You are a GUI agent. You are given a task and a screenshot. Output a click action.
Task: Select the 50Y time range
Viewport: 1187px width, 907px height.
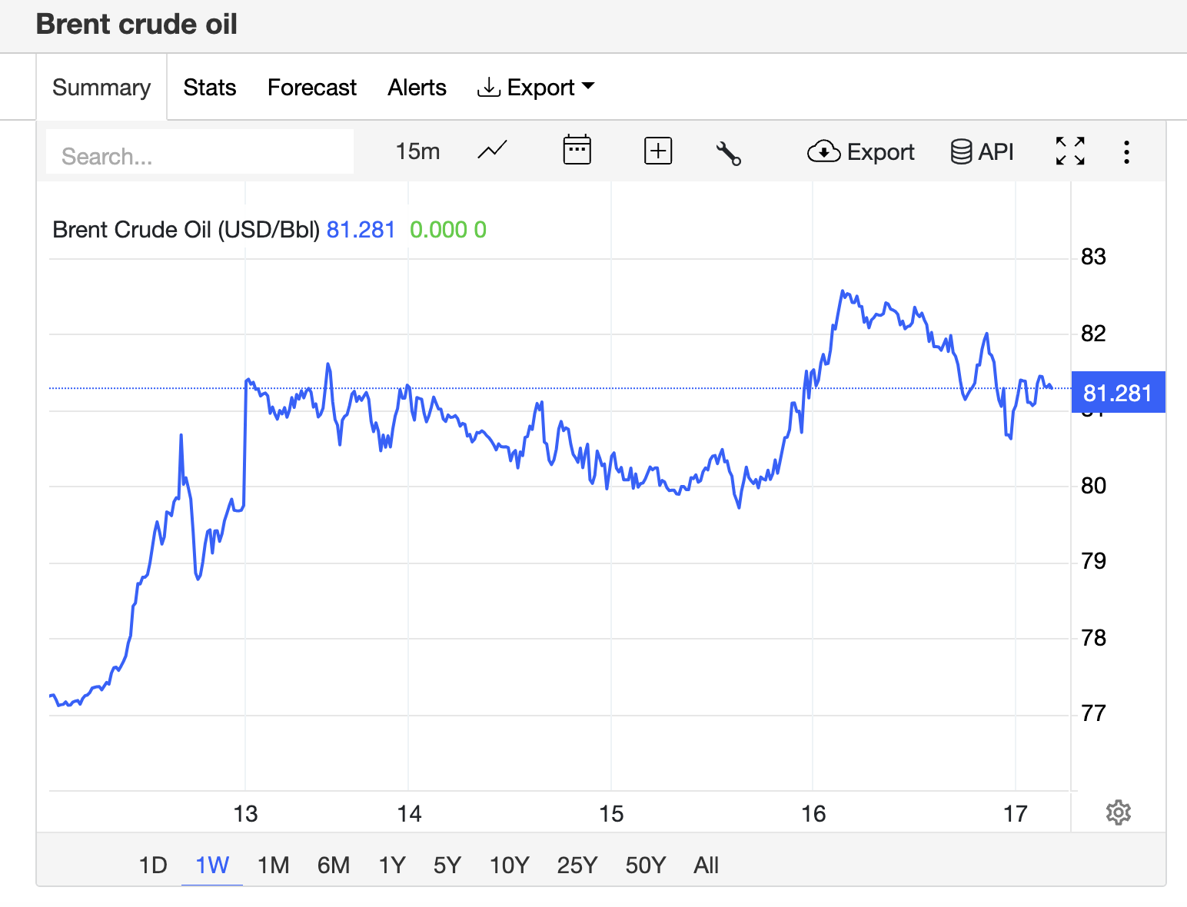pyautogui.click(x=645, y=865)
